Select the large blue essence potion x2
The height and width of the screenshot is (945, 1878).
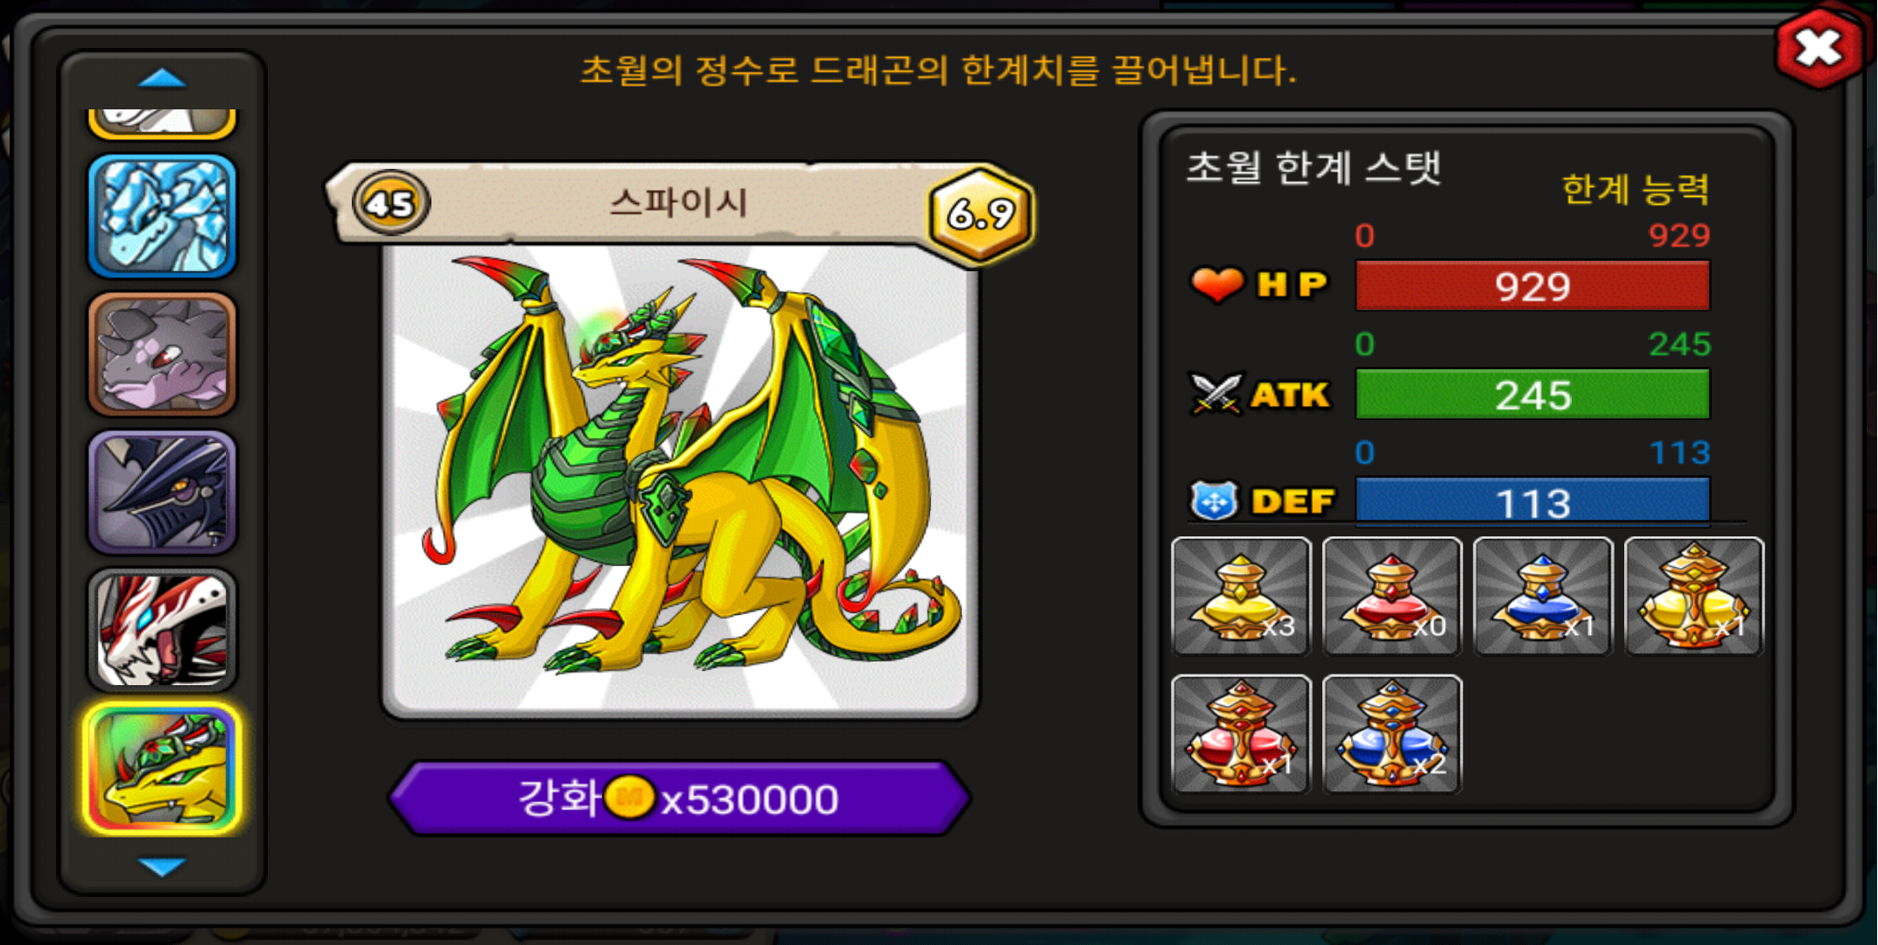[1391, 733]
